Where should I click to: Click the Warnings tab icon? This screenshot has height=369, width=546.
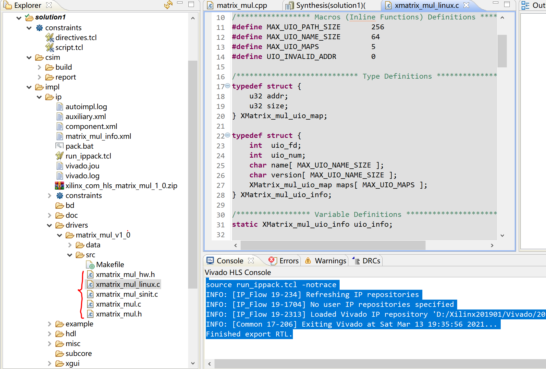coord(308,260)
